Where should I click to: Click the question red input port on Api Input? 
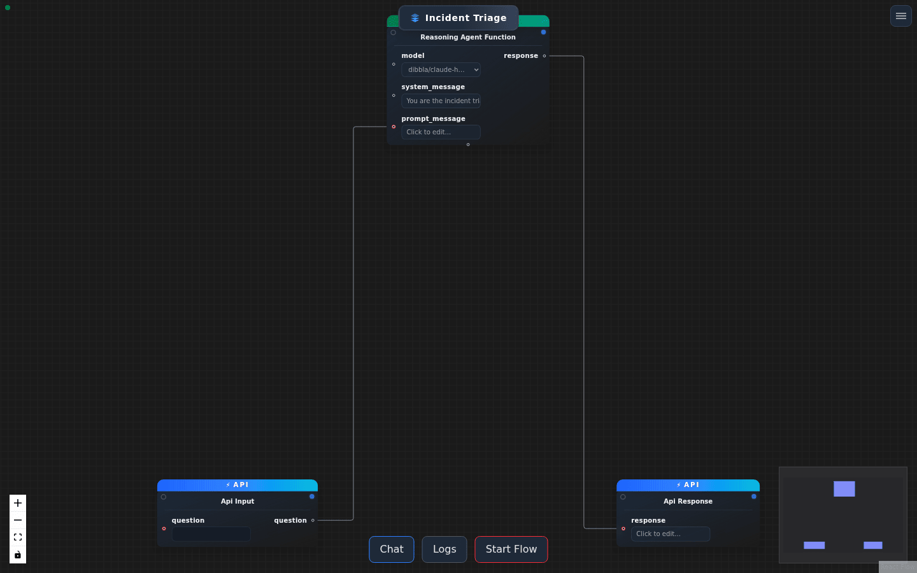point(164,528)
